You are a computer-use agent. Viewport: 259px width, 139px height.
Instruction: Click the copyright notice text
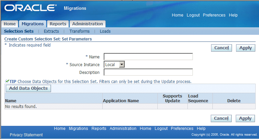click(x=224, y=135)
